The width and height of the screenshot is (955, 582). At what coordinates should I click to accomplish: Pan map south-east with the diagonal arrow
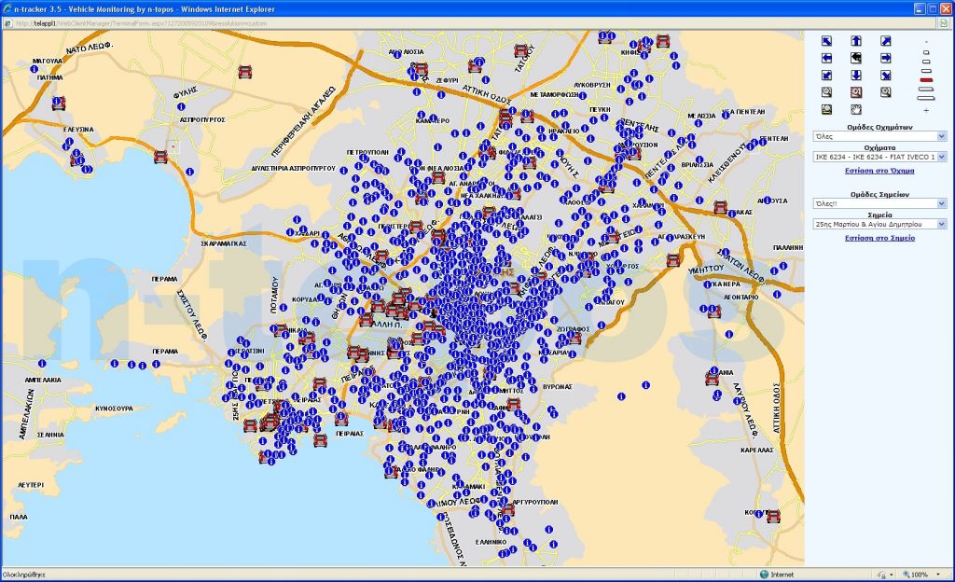886,76
